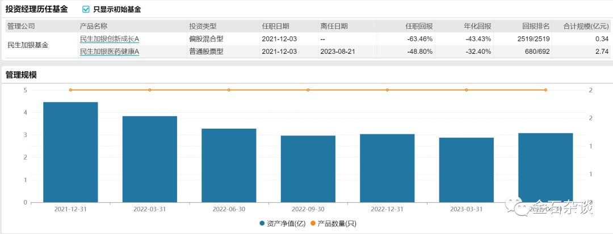The width and height of the screenshot is (613, 234).
Task: Toggle the 产品数量(只) legend series
Action: (333, 224)
